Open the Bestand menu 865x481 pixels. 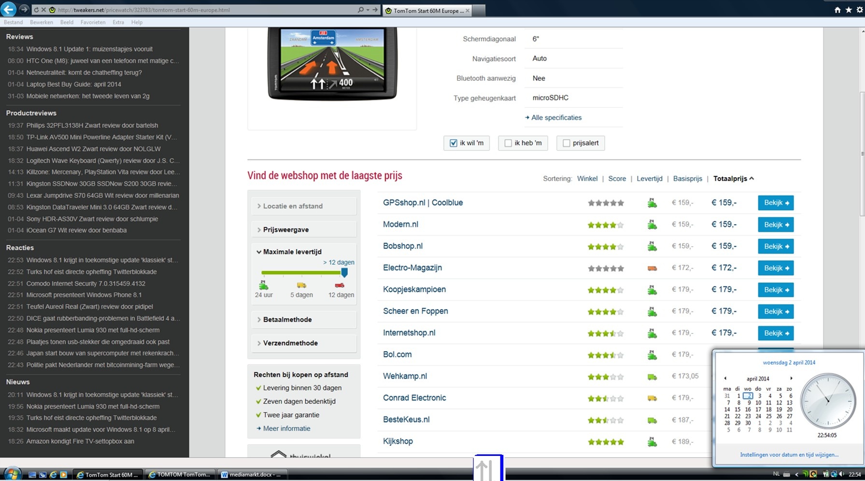tap(13, 22)
